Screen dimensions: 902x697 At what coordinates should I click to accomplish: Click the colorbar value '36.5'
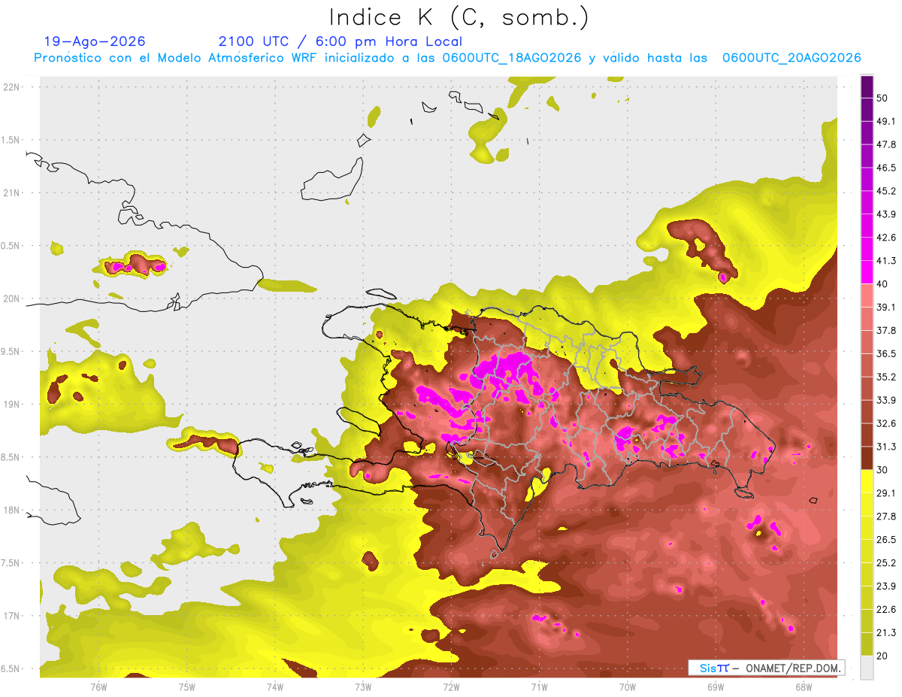(x=886, y=353)
